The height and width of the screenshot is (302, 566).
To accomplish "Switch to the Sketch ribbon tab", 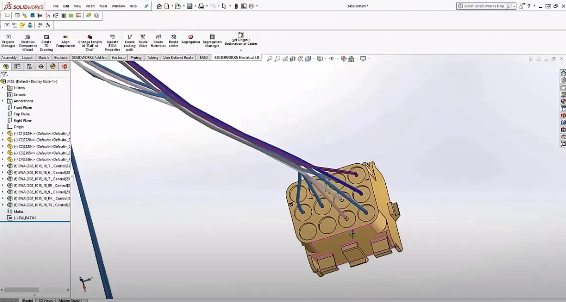I will tap(44, 58).
